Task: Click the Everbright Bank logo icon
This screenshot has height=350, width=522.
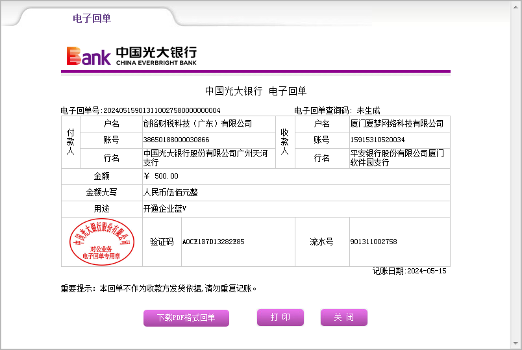Action: pyautogui.click(x=88, y=56)
